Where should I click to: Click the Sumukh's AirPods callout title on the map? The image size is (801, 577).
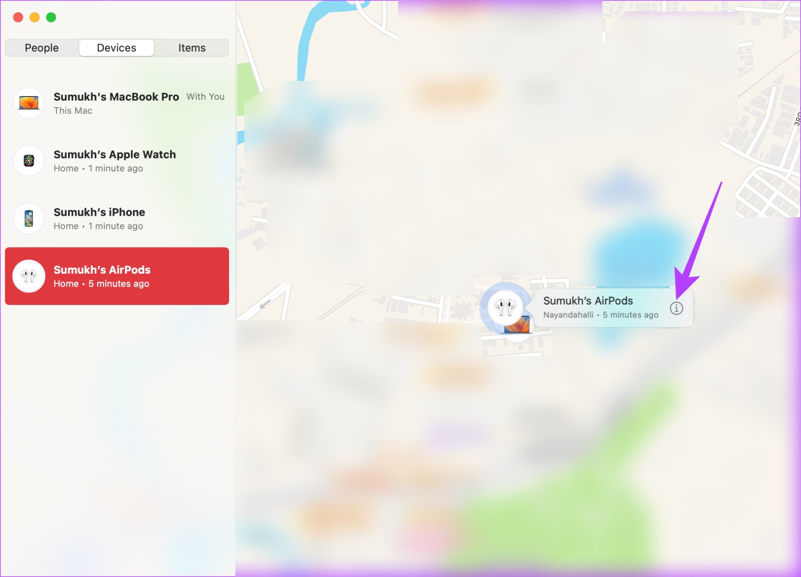tap(588, 301)
